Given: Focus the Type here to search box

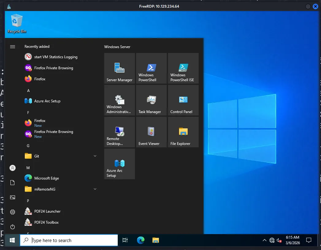Looking at the screenshot, I should coord(69,240).
